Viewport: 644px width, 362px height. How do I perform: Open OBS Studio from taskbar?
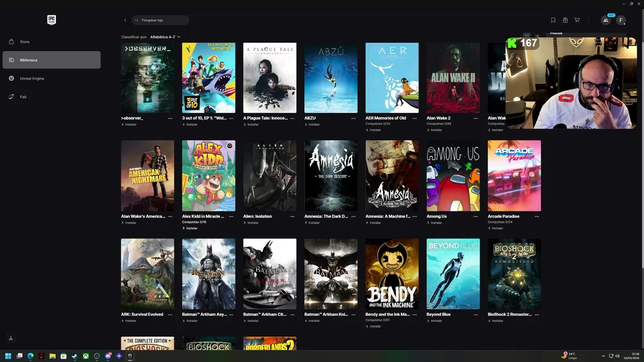pyautogui.click(x=97, y=356)
